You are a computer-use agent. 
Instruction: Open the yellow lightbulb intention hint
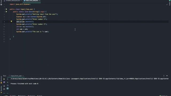pos(11,21)
